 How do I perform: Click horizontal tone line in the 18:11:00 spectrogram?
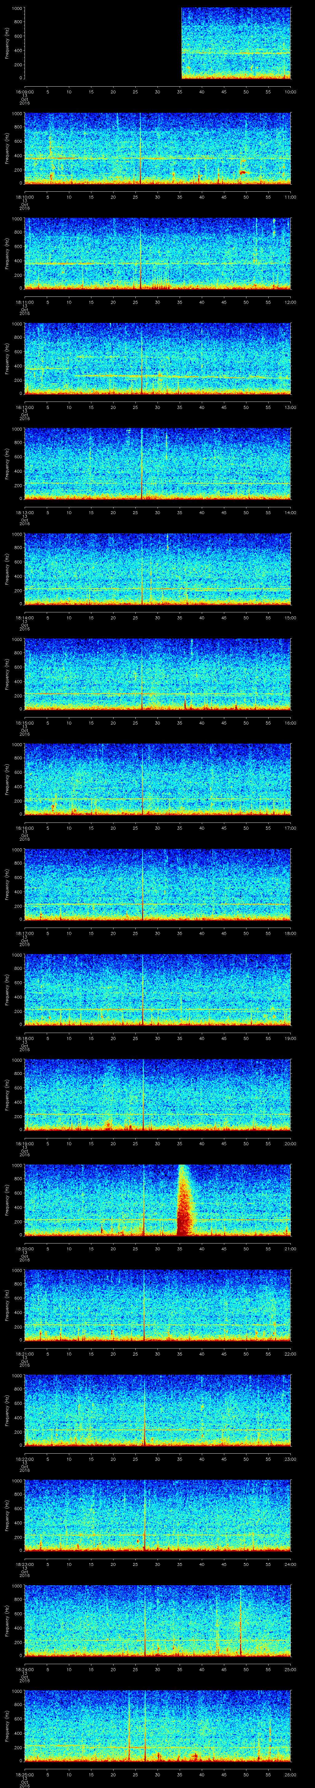(x=104, y=263)
